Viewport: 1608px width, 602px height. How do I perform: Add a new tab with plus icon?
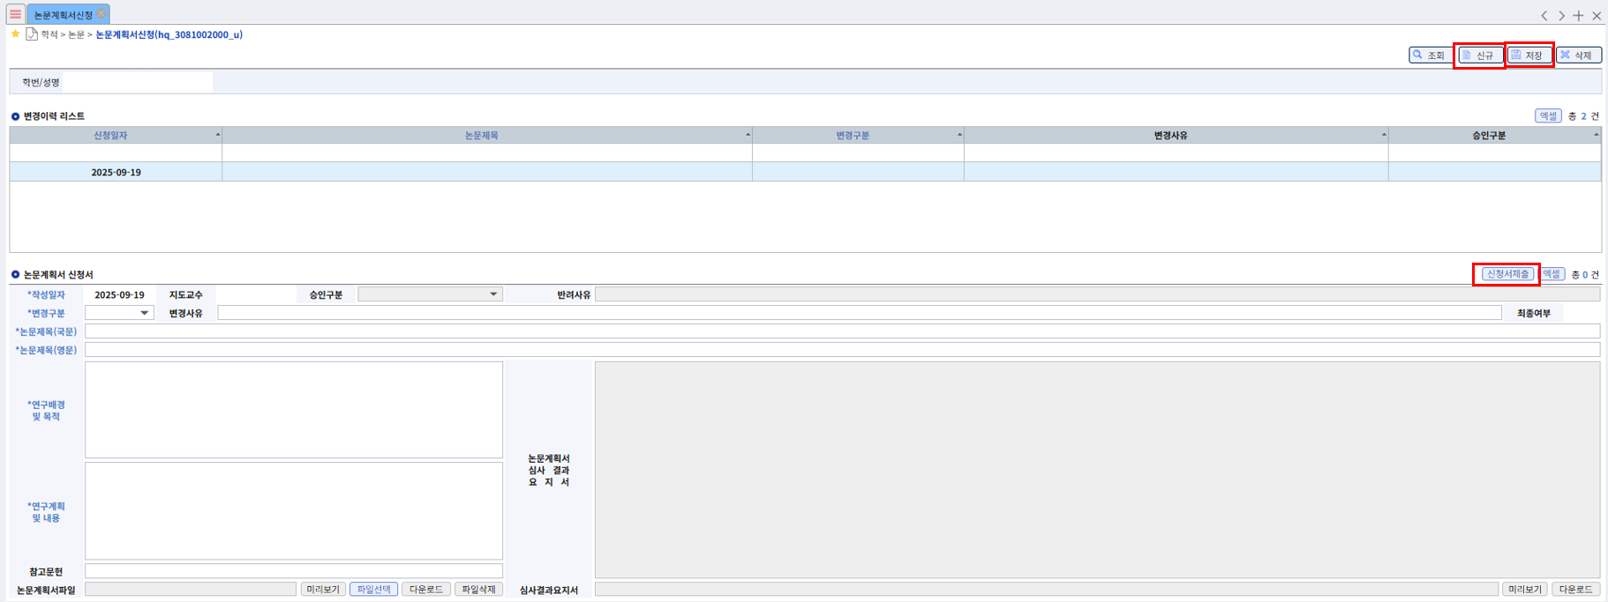coord(1578,16)
